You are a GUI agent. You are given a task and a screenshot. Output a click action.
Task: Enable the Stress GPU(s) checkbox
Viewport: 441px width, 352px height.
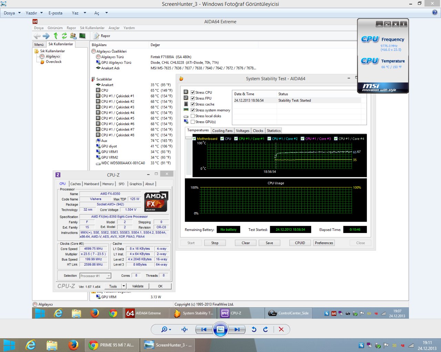click(193, 122)
